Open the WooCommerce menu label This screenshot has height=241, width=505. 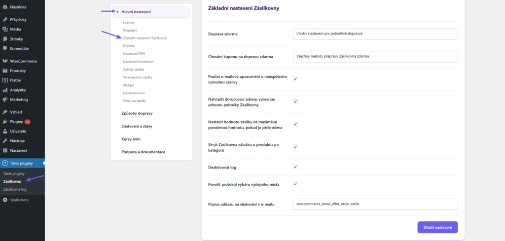pyautogui.click(x=24, y=61)
